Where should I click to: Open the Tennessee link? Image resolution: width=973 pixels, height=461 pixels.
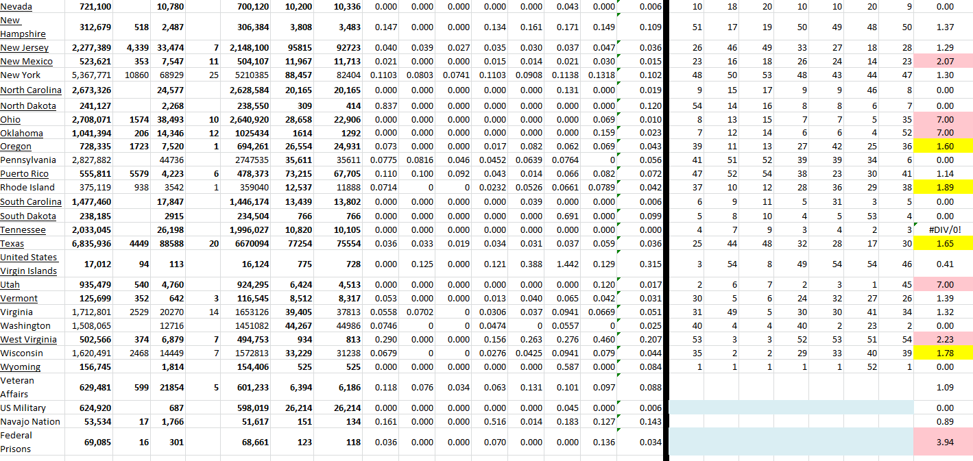point(23,230)
